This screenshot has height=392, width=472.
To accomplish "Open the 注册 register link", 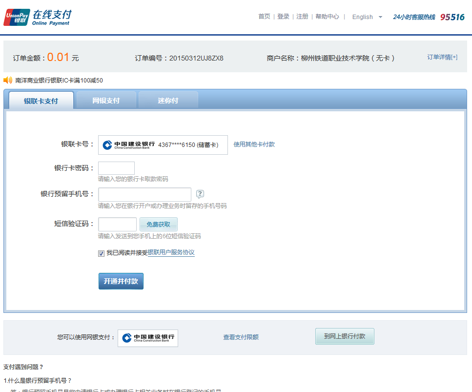I will [x=302, y=17].
